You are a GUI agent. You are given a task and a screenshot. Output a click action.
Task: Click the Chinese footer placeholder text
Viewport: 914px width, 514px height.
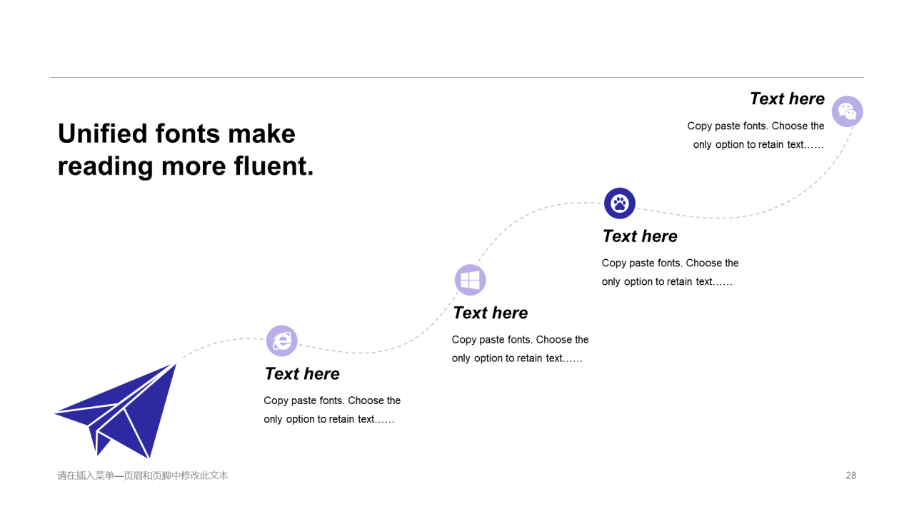pos(143,475)
